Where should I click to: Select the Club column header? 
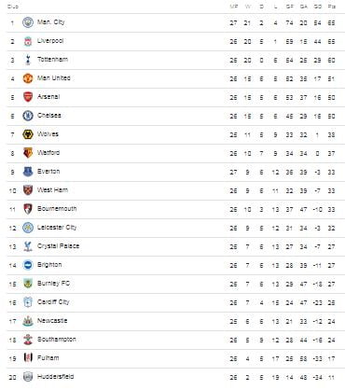[x=13, y=7]
